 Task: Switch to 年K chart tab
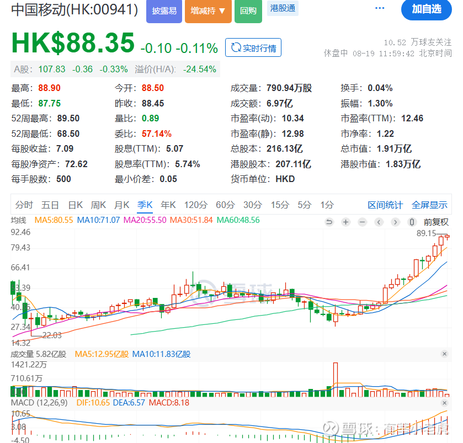pyautogui.click(x=168, y=205)
